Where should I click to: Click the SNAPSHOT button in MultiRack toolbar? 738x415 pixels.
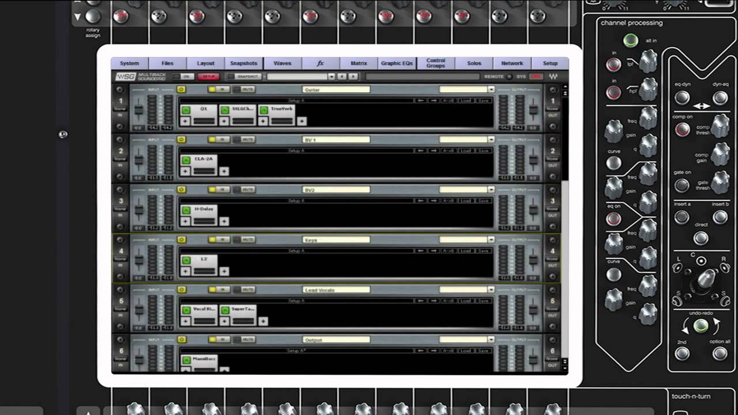(244, 77)
